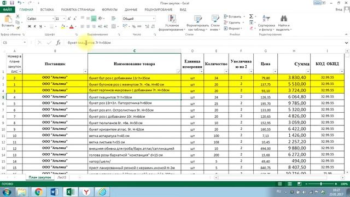Open filter dropdown for Наименование товара column
Image resolution: width=350 pixels, height=197 pixels.
pos(178,72)
